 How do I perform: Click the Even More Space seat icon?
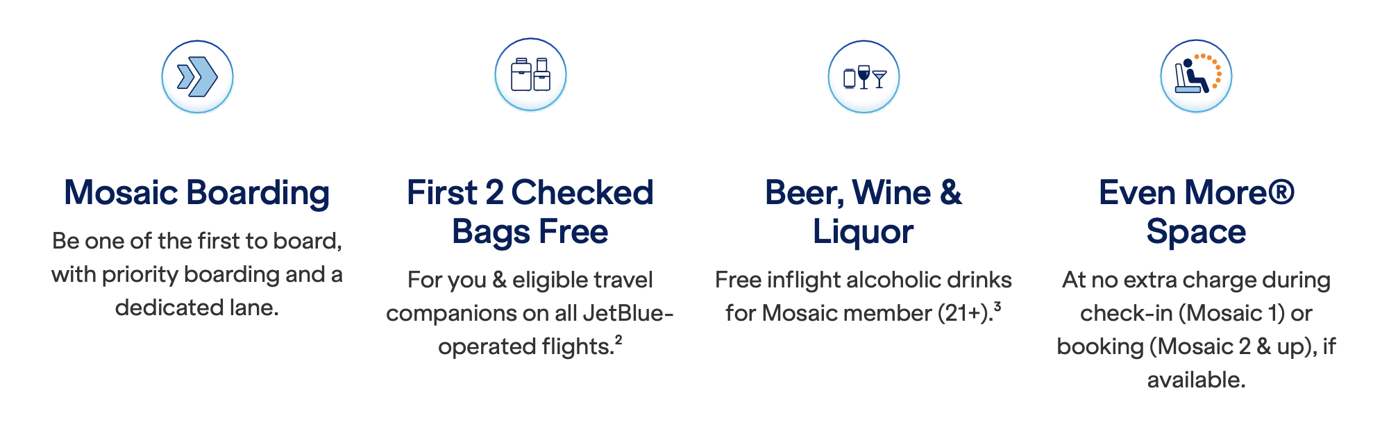point(1196,76)
